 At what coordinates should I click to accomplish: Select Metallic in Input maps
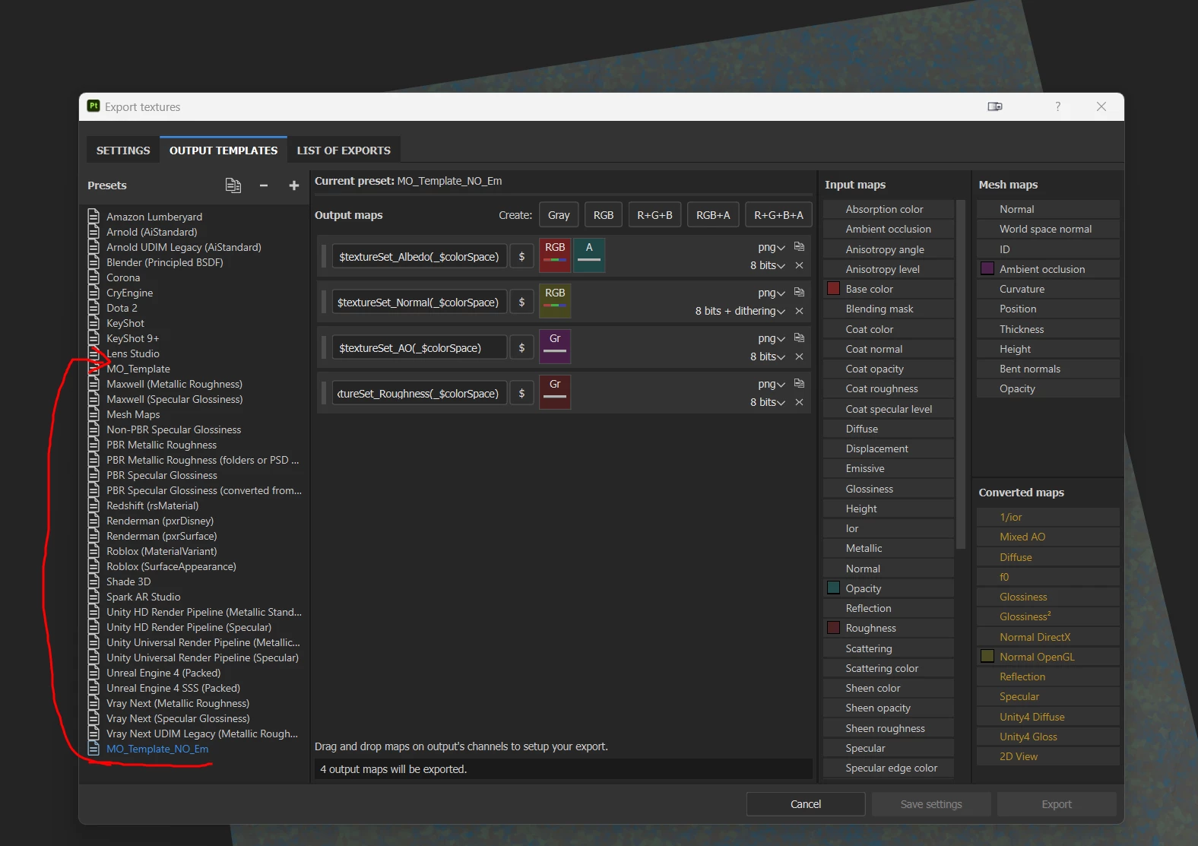coord(889,548)
